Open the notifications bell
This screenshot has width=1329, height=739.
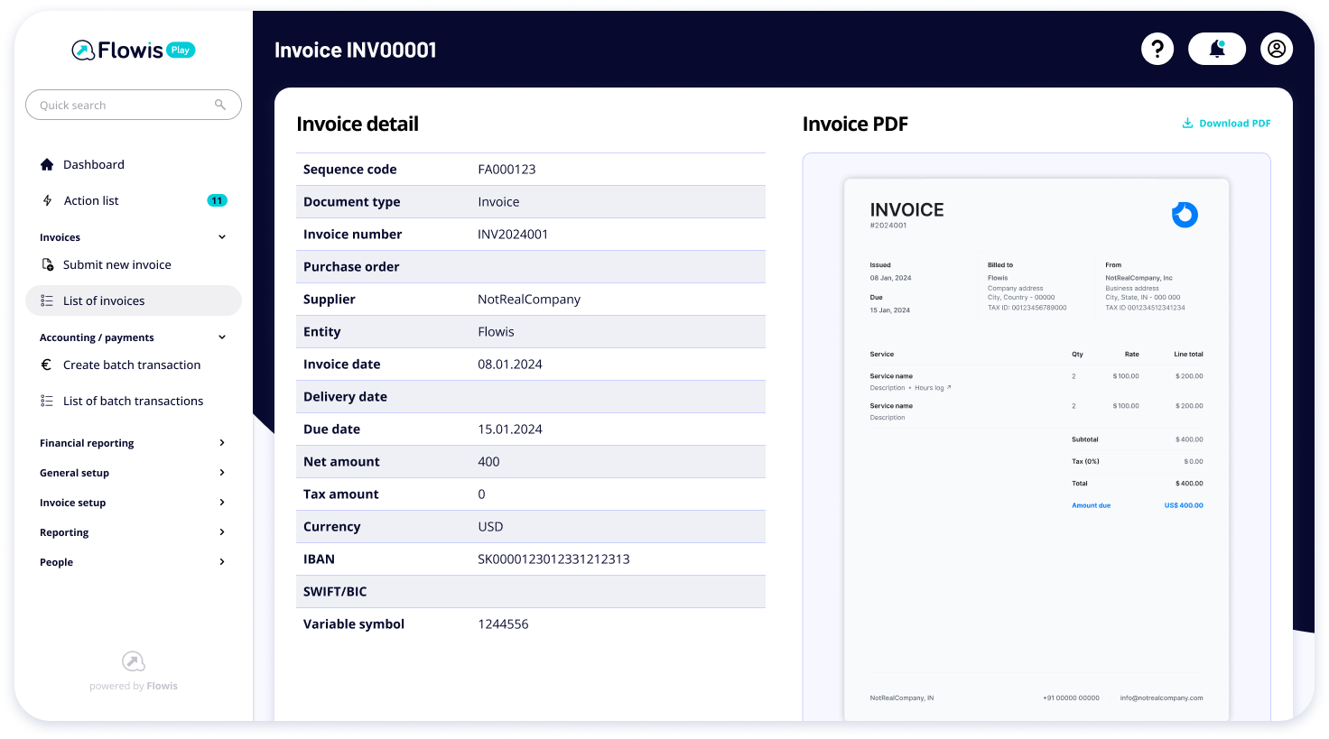[1217, 49]
